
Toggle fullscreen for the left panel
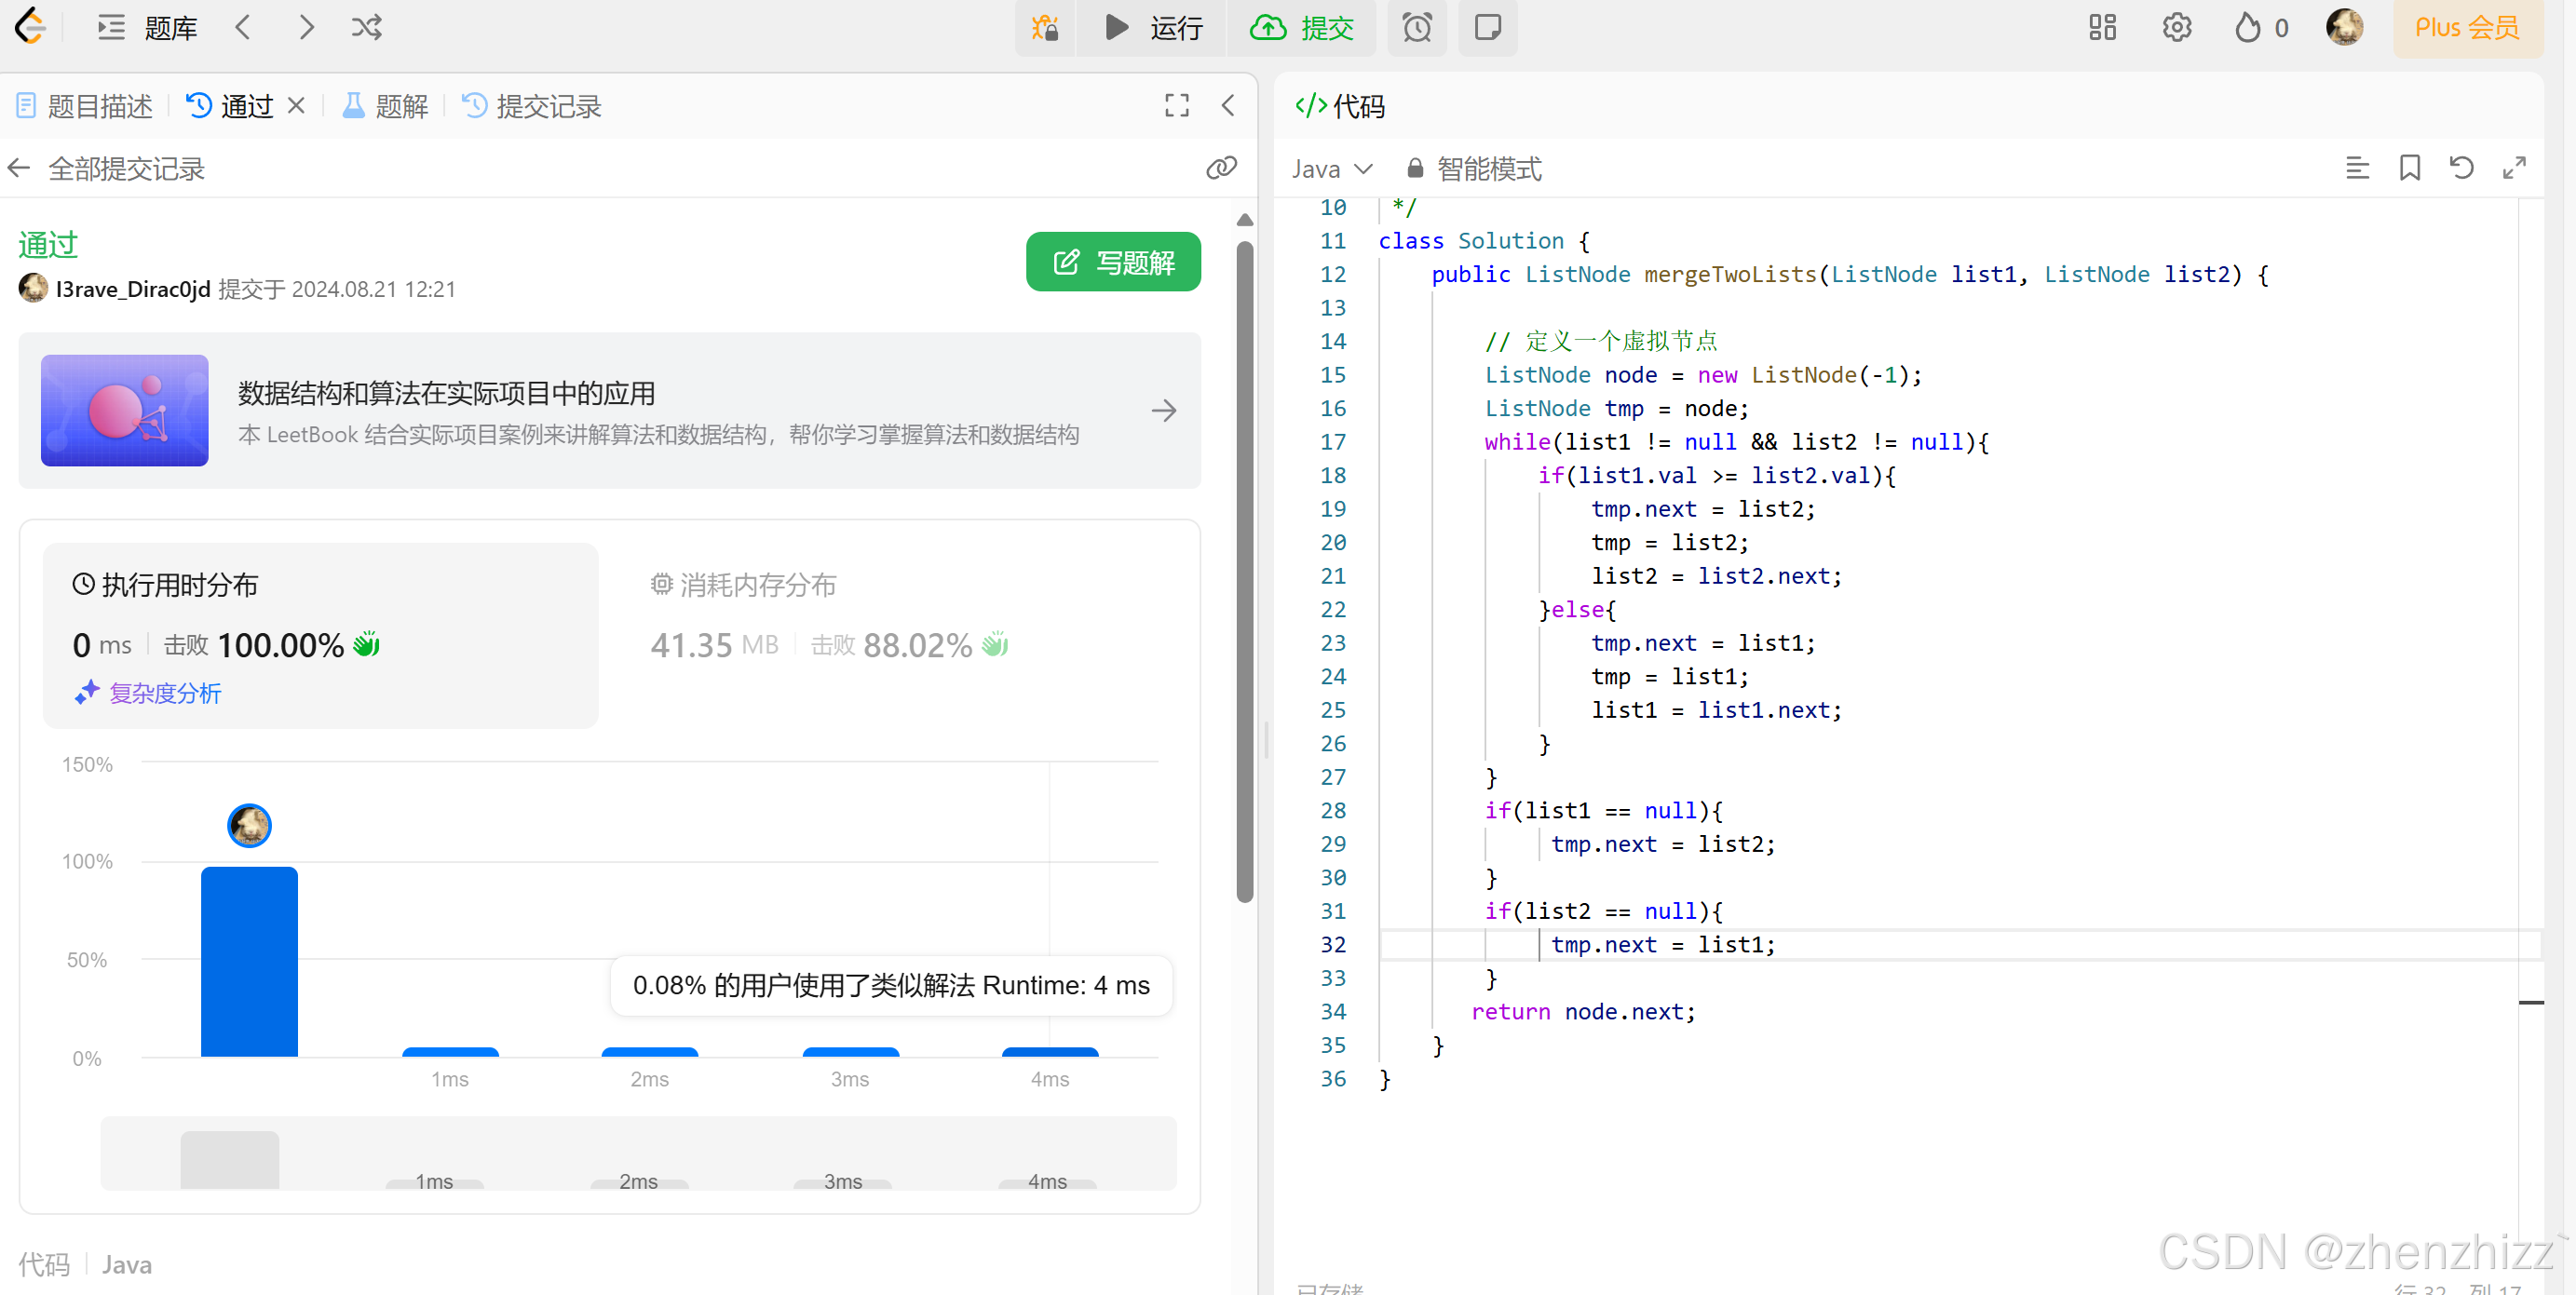click(x=1177, y=106)
